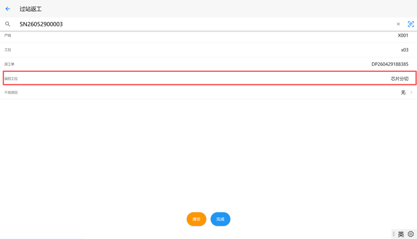
Task: Select the 产线 X001 row
Action: (x=208, y=36)
